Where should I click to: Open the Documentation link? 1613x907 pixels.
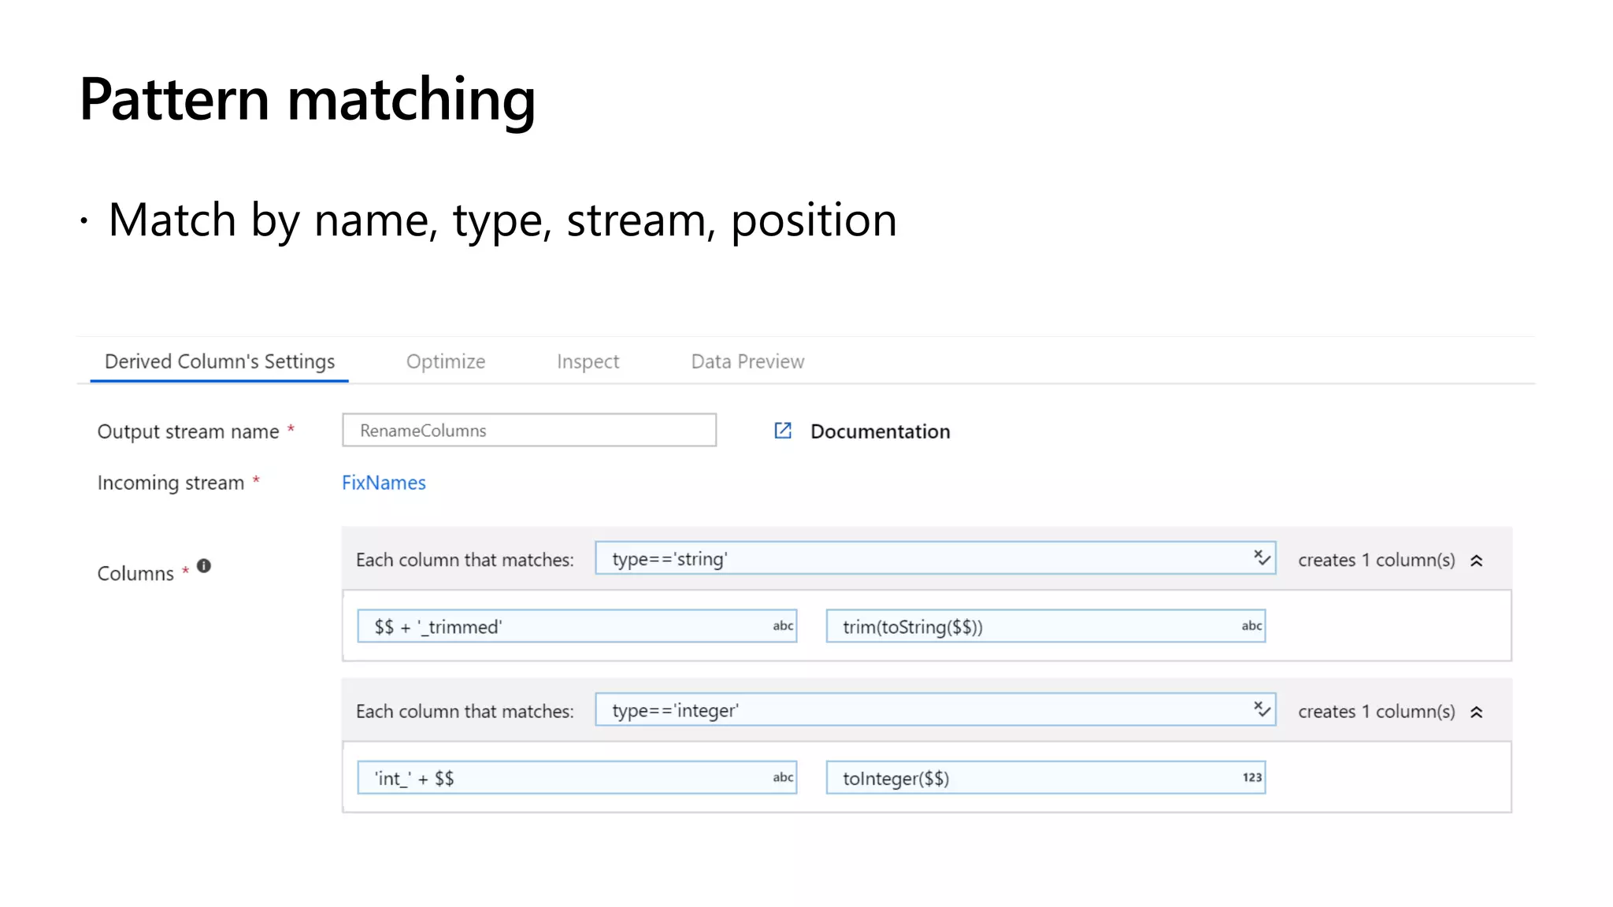pos(880,431)
